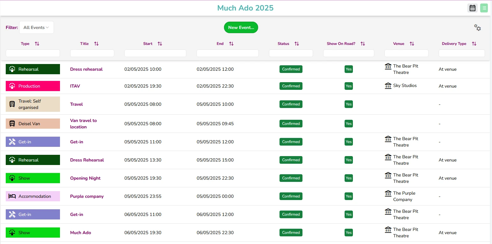Click the masks icon on Dress rehearsal row
Screen dimensions: 492x244
12,69
